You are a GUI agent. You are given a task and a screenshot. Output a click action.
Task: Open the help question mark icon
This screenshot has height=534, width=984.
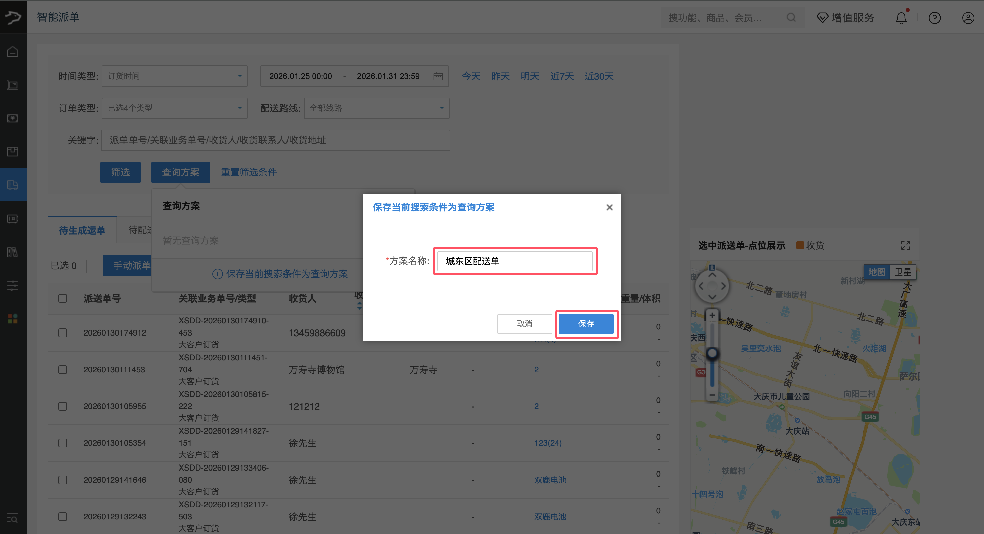point(934,18)
